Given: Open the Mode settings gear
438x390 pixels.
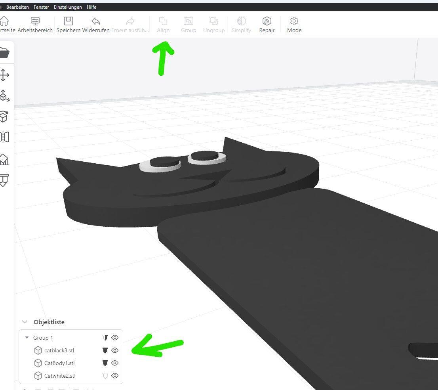Looking at the screenshot, I should click(x=294, y=21).
